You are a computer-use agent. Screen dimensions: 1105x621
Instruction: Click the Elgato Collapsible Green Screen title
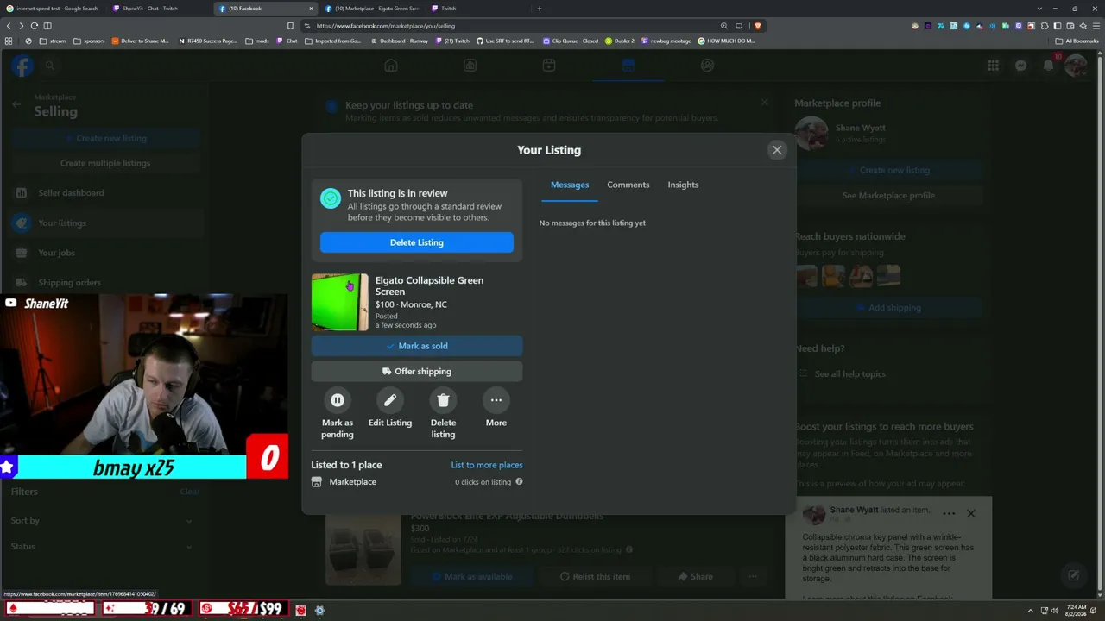point(430,285)
